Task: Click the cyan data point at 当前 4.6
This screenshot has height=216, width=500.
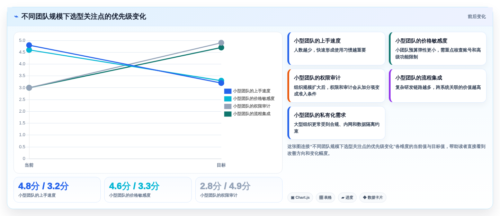Action: [29, 50]
